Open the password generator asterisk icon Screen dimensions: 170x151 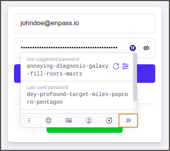pyautogui.click(x=109, y=120)
